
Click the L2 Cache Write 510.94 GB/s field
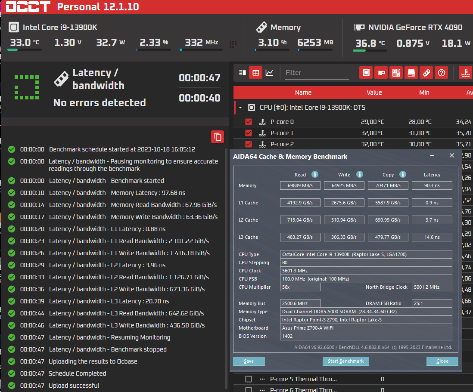(x=344, y=220)
